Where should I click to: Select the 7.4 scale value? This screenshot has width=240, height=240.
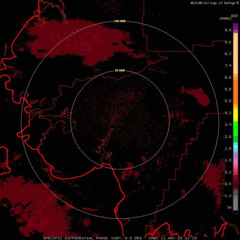pyautogui.click(x=228, y=66)
